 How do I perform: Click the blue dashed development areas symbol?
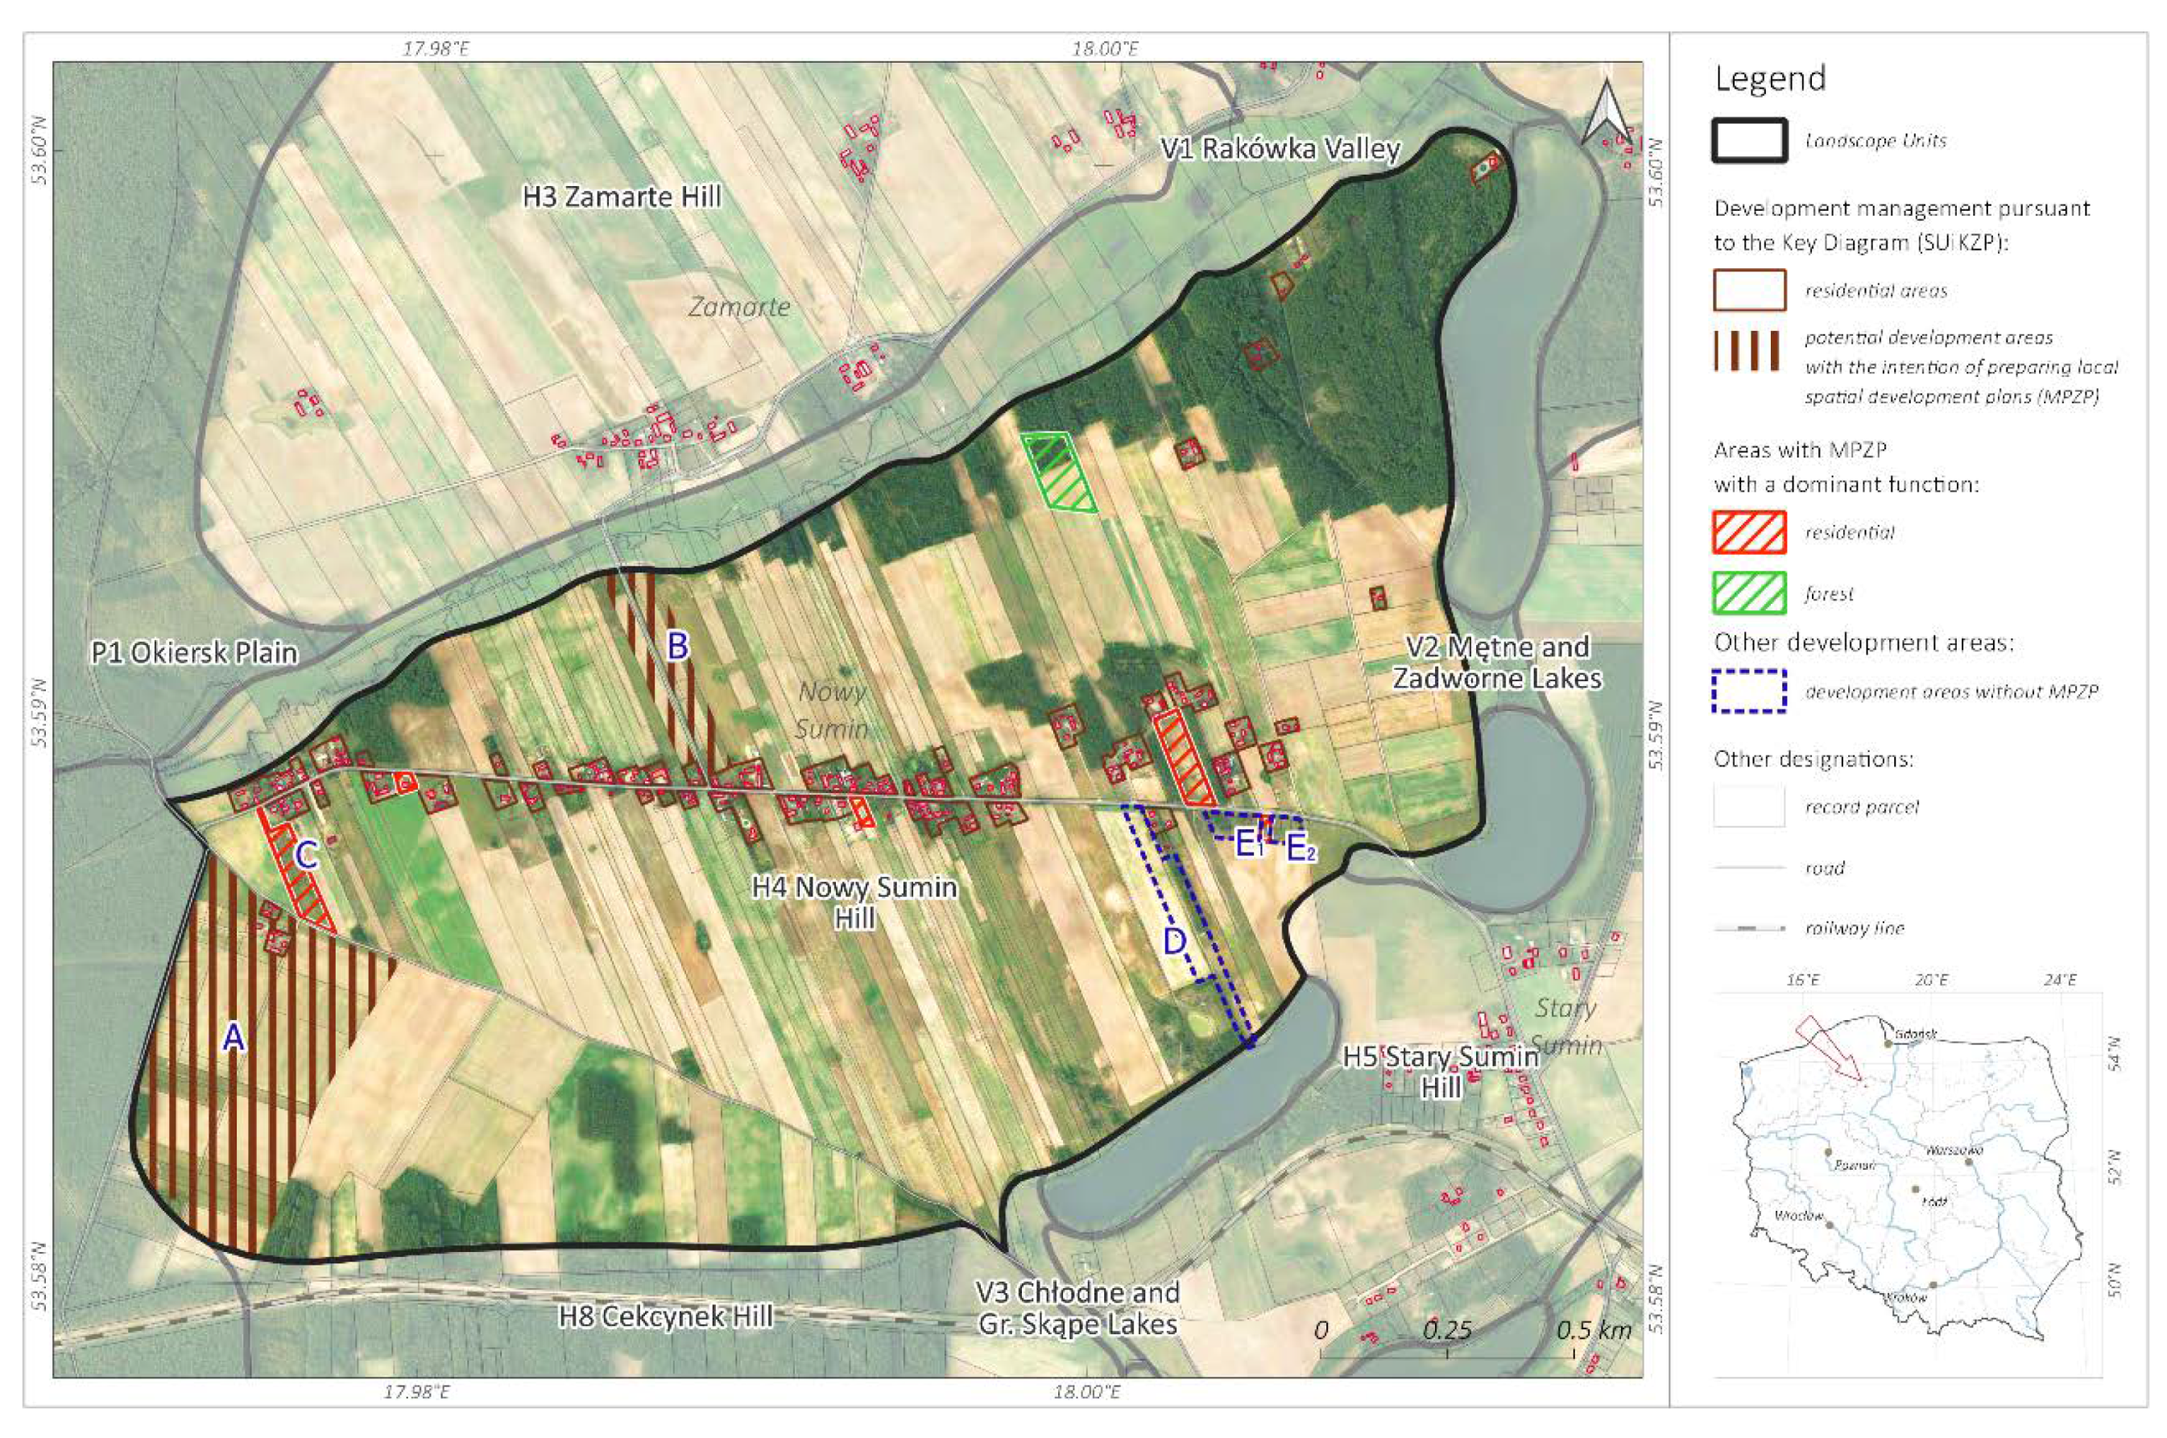(x=1749, y=692)
